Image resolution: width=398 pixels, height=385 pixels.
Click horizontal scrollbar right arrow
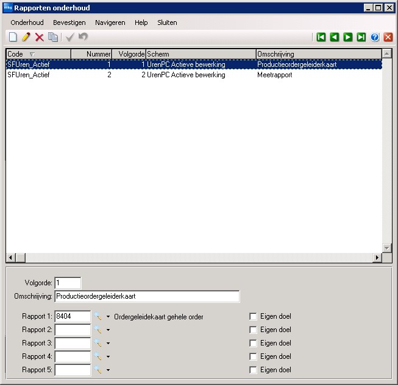pos(377,258)
